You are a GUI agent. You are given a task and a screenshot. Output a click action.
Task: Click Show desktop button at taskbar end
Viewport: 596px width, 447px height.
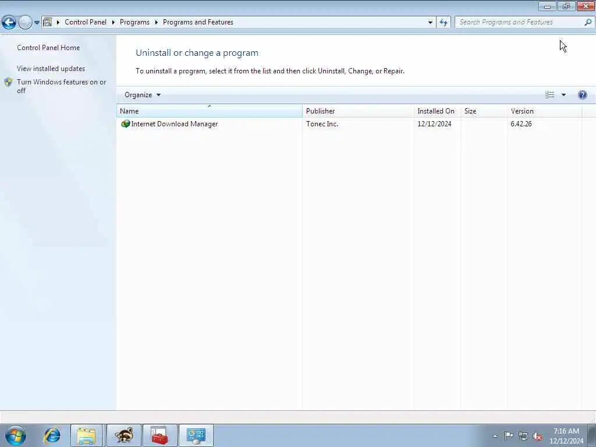(591, 435)
